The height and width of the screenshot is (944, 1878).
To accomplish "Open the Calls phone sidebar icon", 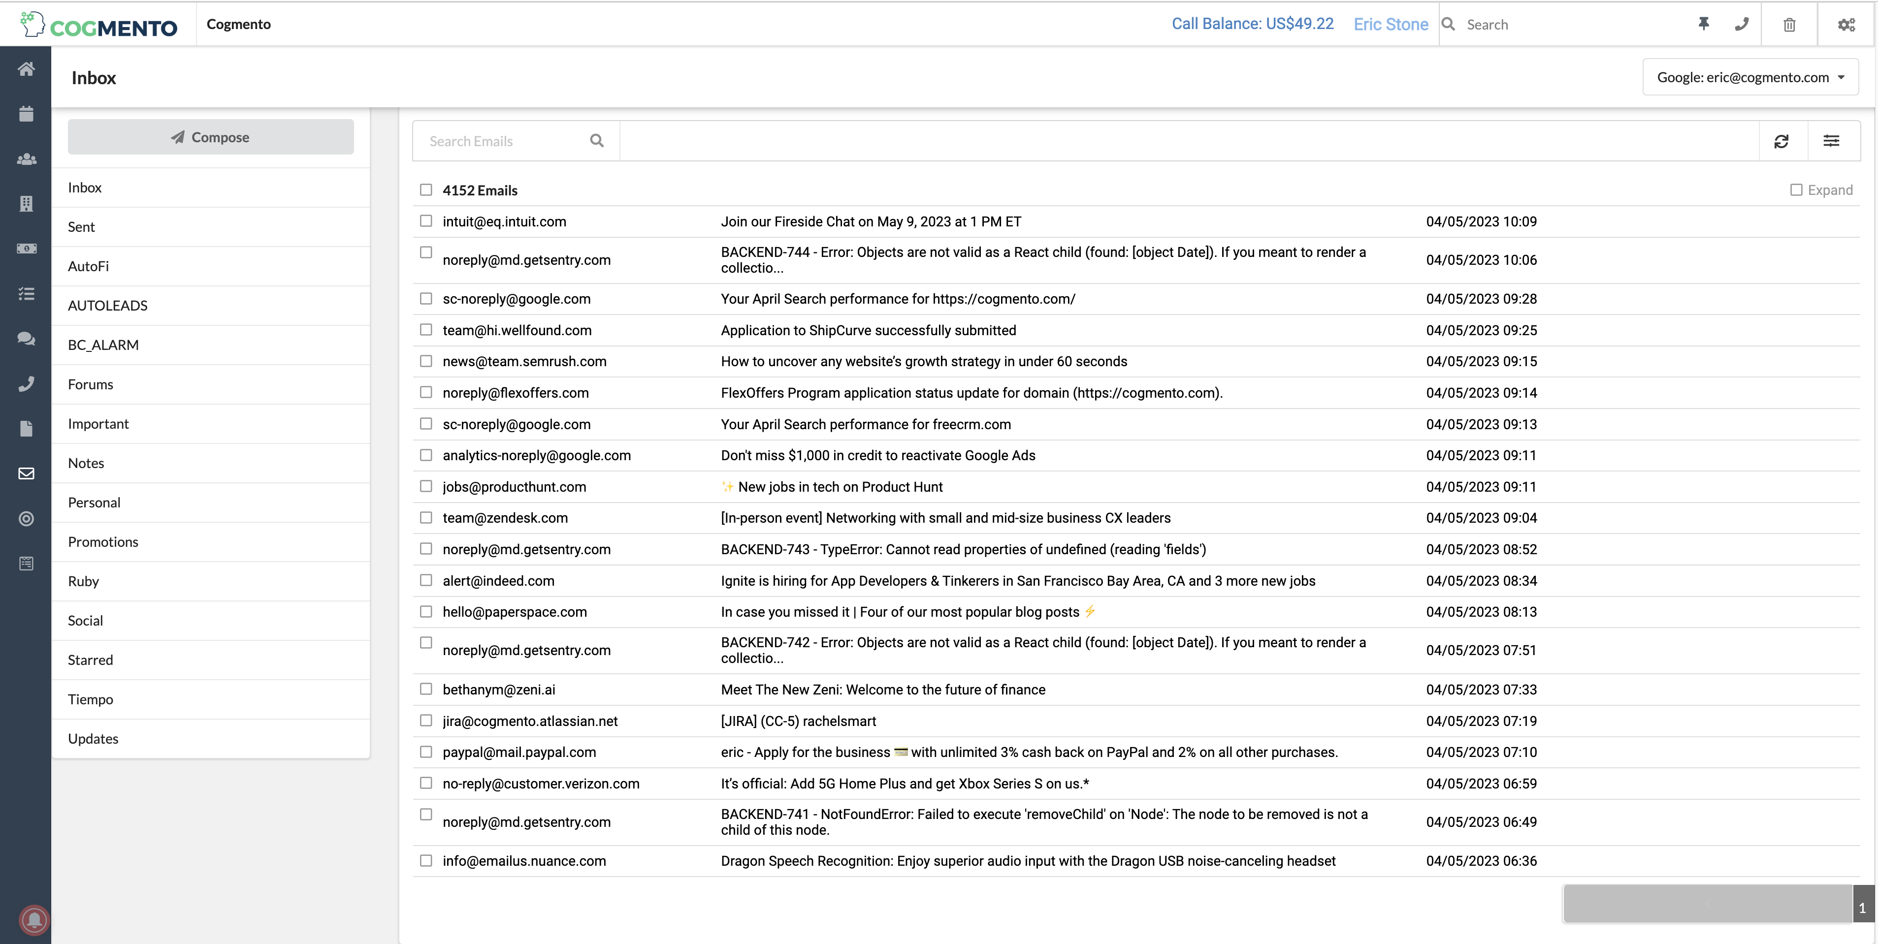I will point(26,384).
